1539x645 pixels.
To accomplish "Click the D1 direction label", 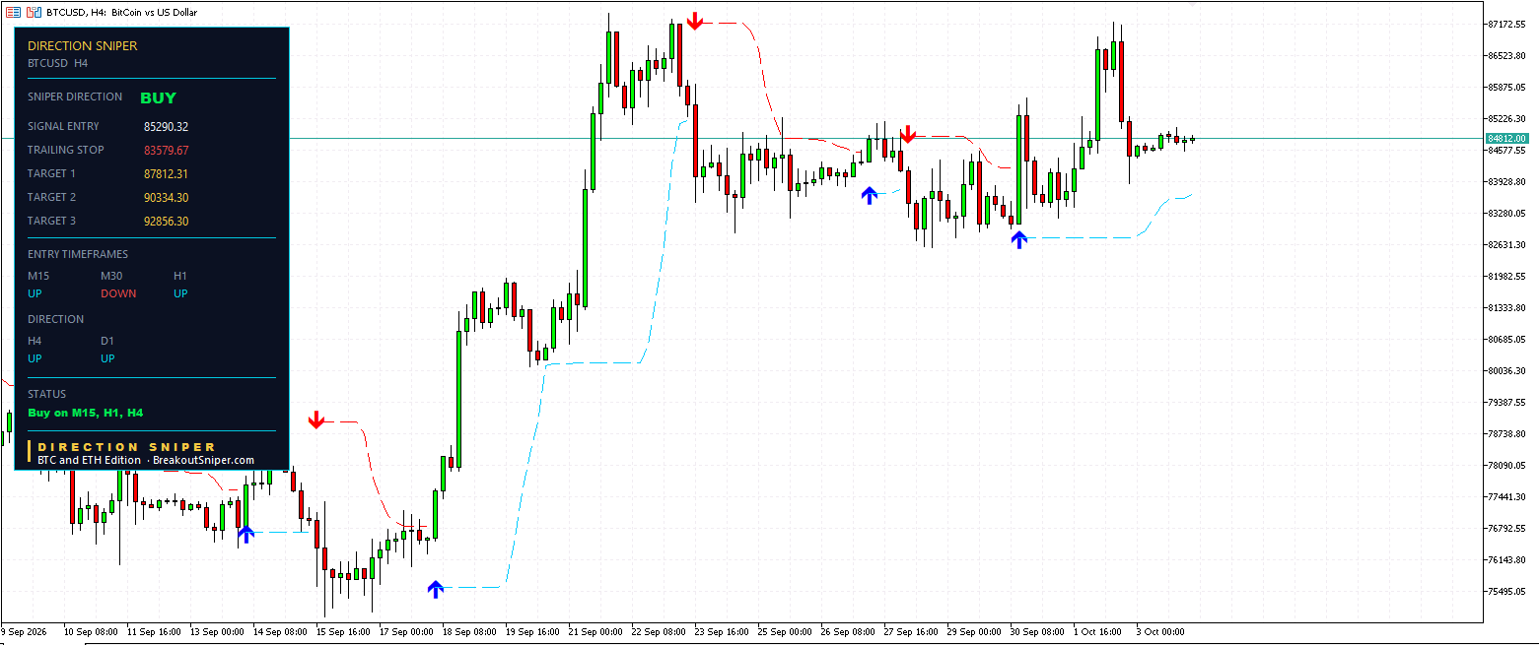I will (x=107, y=341).
